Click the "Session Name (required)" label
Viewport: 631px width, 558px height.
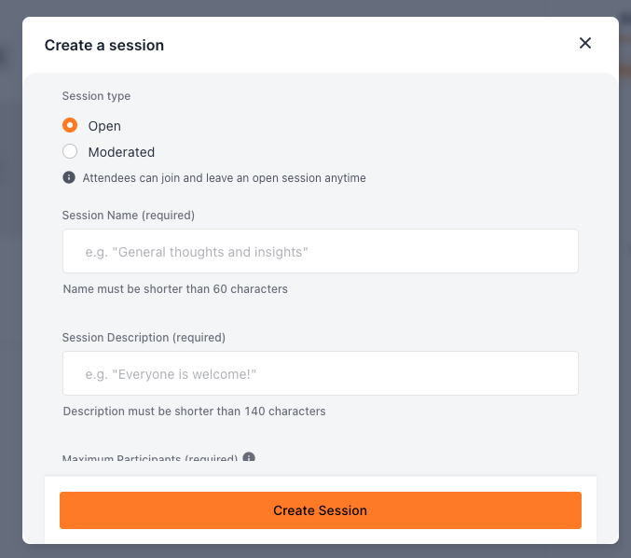pos(129,216)
